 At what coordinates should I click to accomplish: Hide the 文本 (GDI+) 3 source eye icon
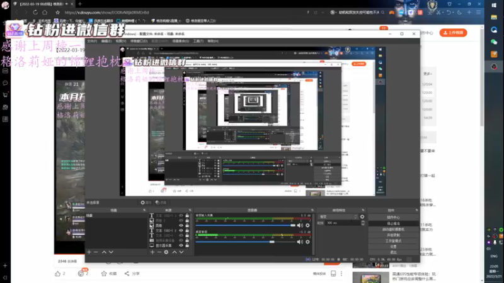(181, 216)
